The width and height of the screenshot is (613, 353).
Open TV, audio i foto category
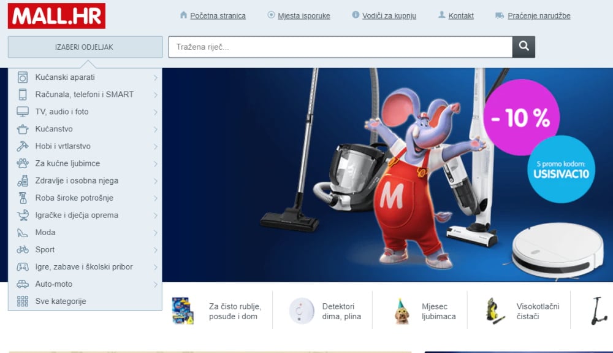coord(62,112)
